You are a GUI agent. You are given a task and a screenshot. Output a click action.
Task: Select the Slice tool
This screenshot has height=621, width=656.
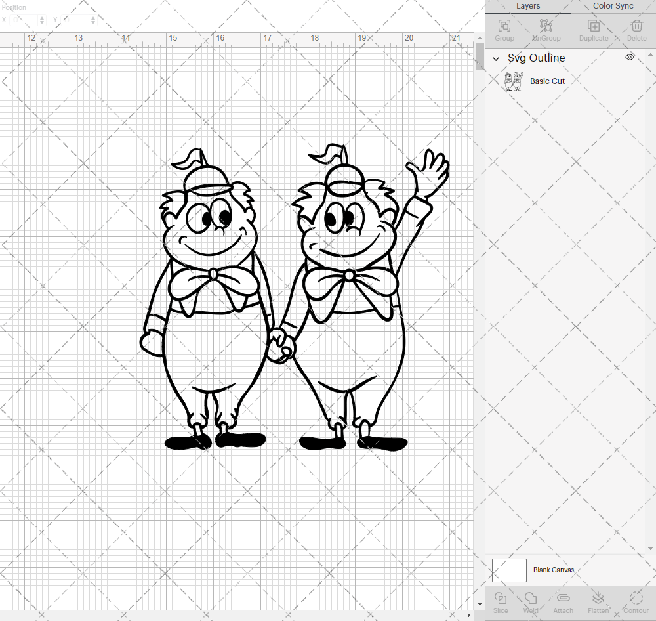(x=501, y=598)
